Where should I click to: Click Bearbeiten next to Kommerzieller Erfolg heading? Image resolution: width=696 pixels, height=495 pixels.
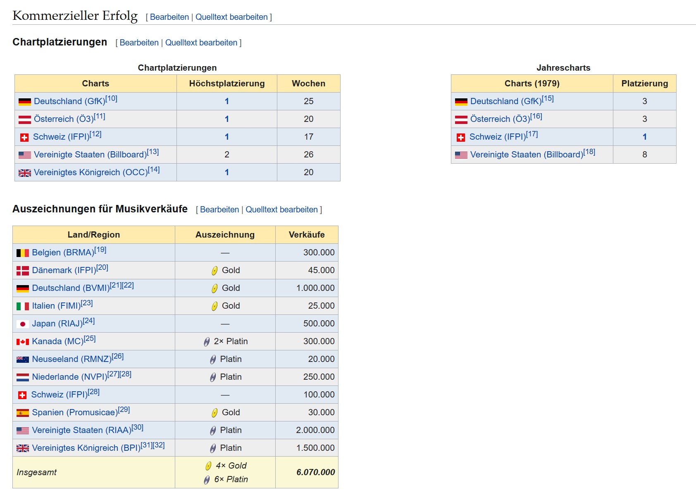[x=169, y=17]
